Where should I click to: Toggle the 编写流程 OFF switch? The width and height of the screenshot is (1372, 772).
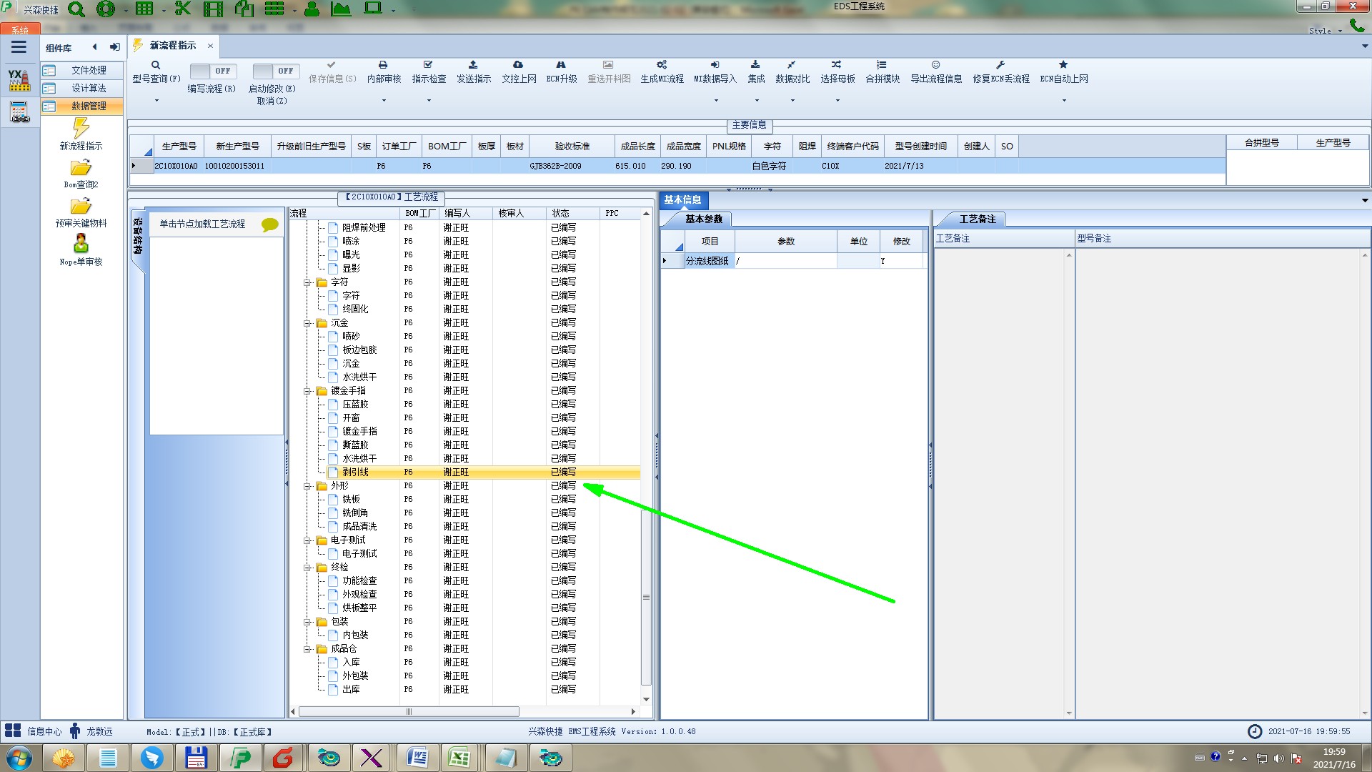click(212, 71)
